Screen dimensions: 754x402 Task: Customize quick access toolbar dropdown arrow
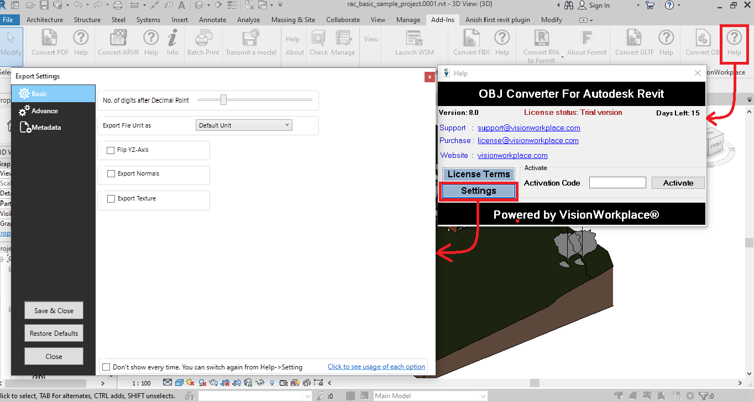(280, 6)
